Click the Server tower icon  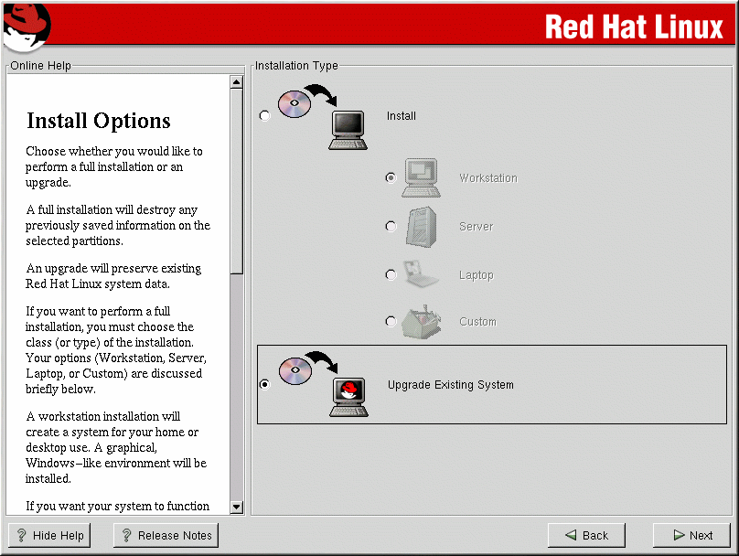coord(422,226)
